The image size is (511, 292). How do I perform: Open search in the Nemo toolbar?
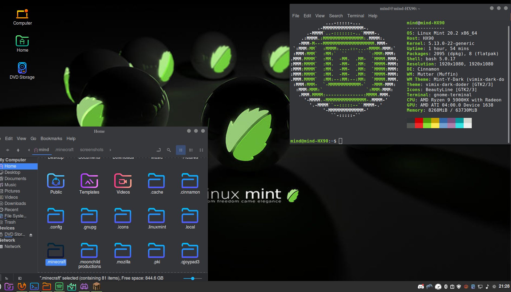point(169,150)
